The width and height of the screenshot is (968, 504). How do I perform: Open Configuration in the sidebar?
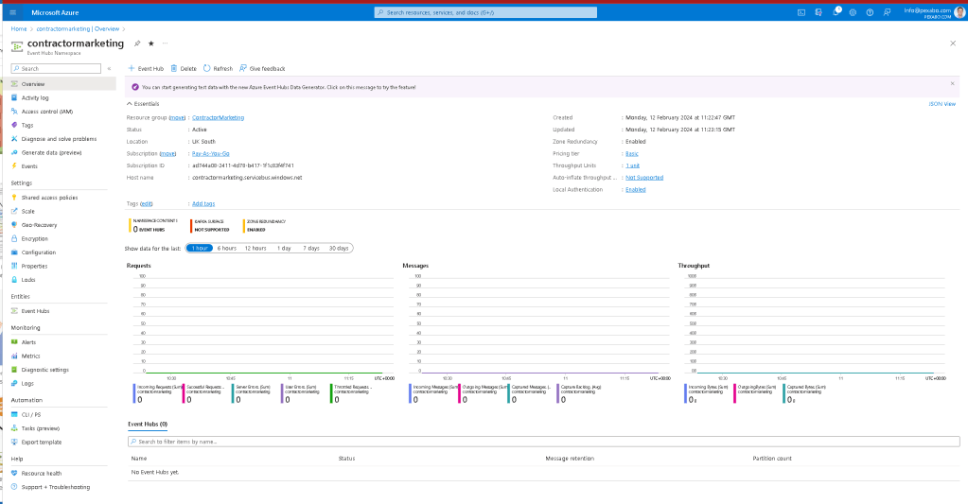[x=38, y=252]
